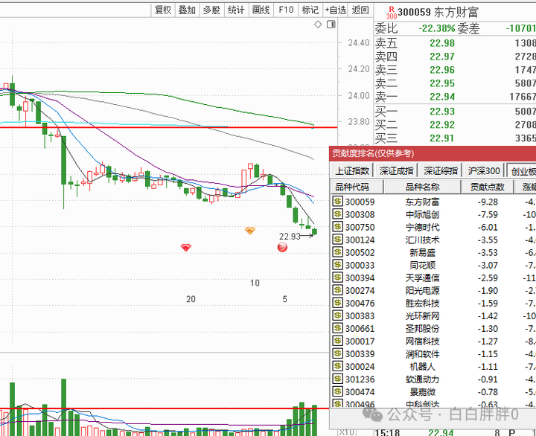Viewport: 536px width, 436px height.
Task: Click the $ icon beside 300502
Action: [x=337, y=251]
